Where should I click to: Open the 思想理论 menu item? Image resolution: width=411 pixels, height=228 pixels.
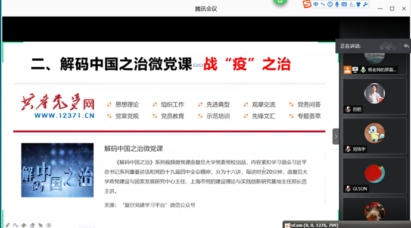127,105
